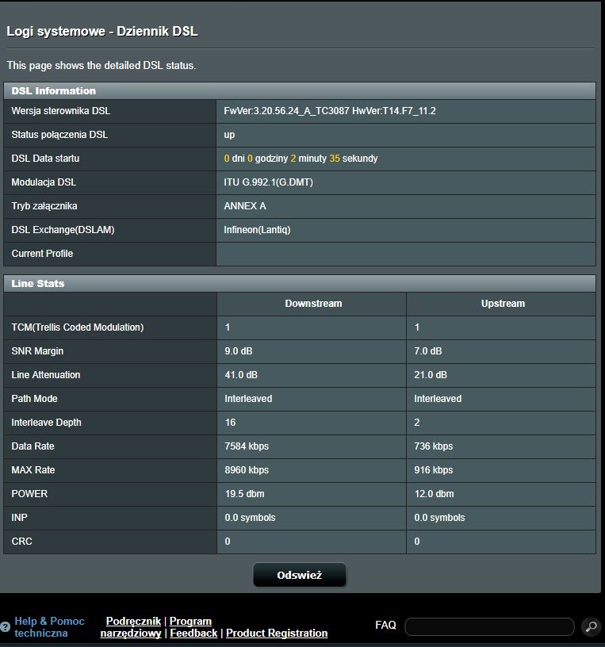Focus the FAQ search input field
This screenshot has width=605, height=647.
coord(489,626)
